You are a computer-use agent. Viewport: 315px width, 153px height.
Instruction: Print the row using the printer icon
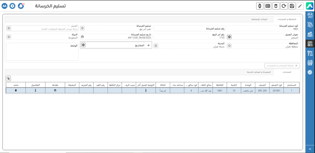[55, 91]
